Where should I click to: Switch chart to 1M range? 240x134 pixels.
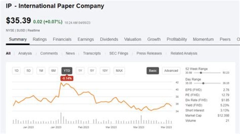click(41, 70)
